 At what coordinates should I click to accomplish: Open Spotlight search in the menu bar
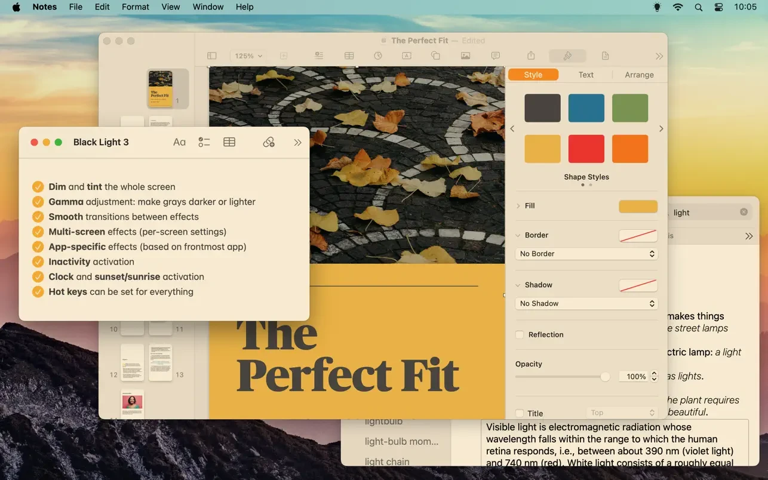[698, 7]
